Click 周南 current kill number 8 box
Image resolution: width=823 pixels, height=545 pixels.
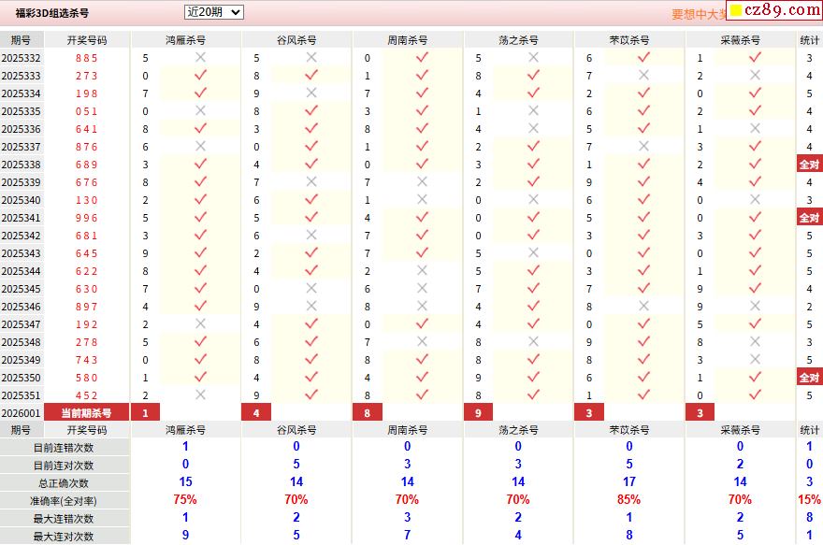click(x=368, y=413)
